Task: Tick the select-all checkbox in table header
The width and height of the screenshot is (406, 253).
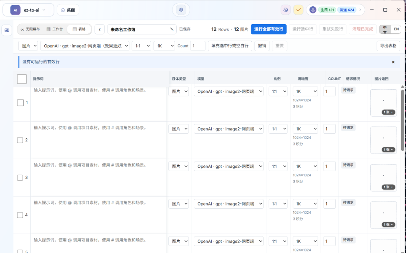Action: pos(22,79)
